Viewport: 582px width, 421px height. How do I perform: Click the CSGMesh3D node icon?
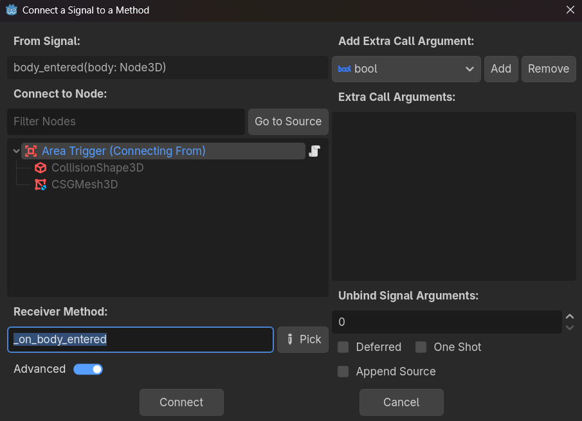pyautogui.click(x=41, y=184)
